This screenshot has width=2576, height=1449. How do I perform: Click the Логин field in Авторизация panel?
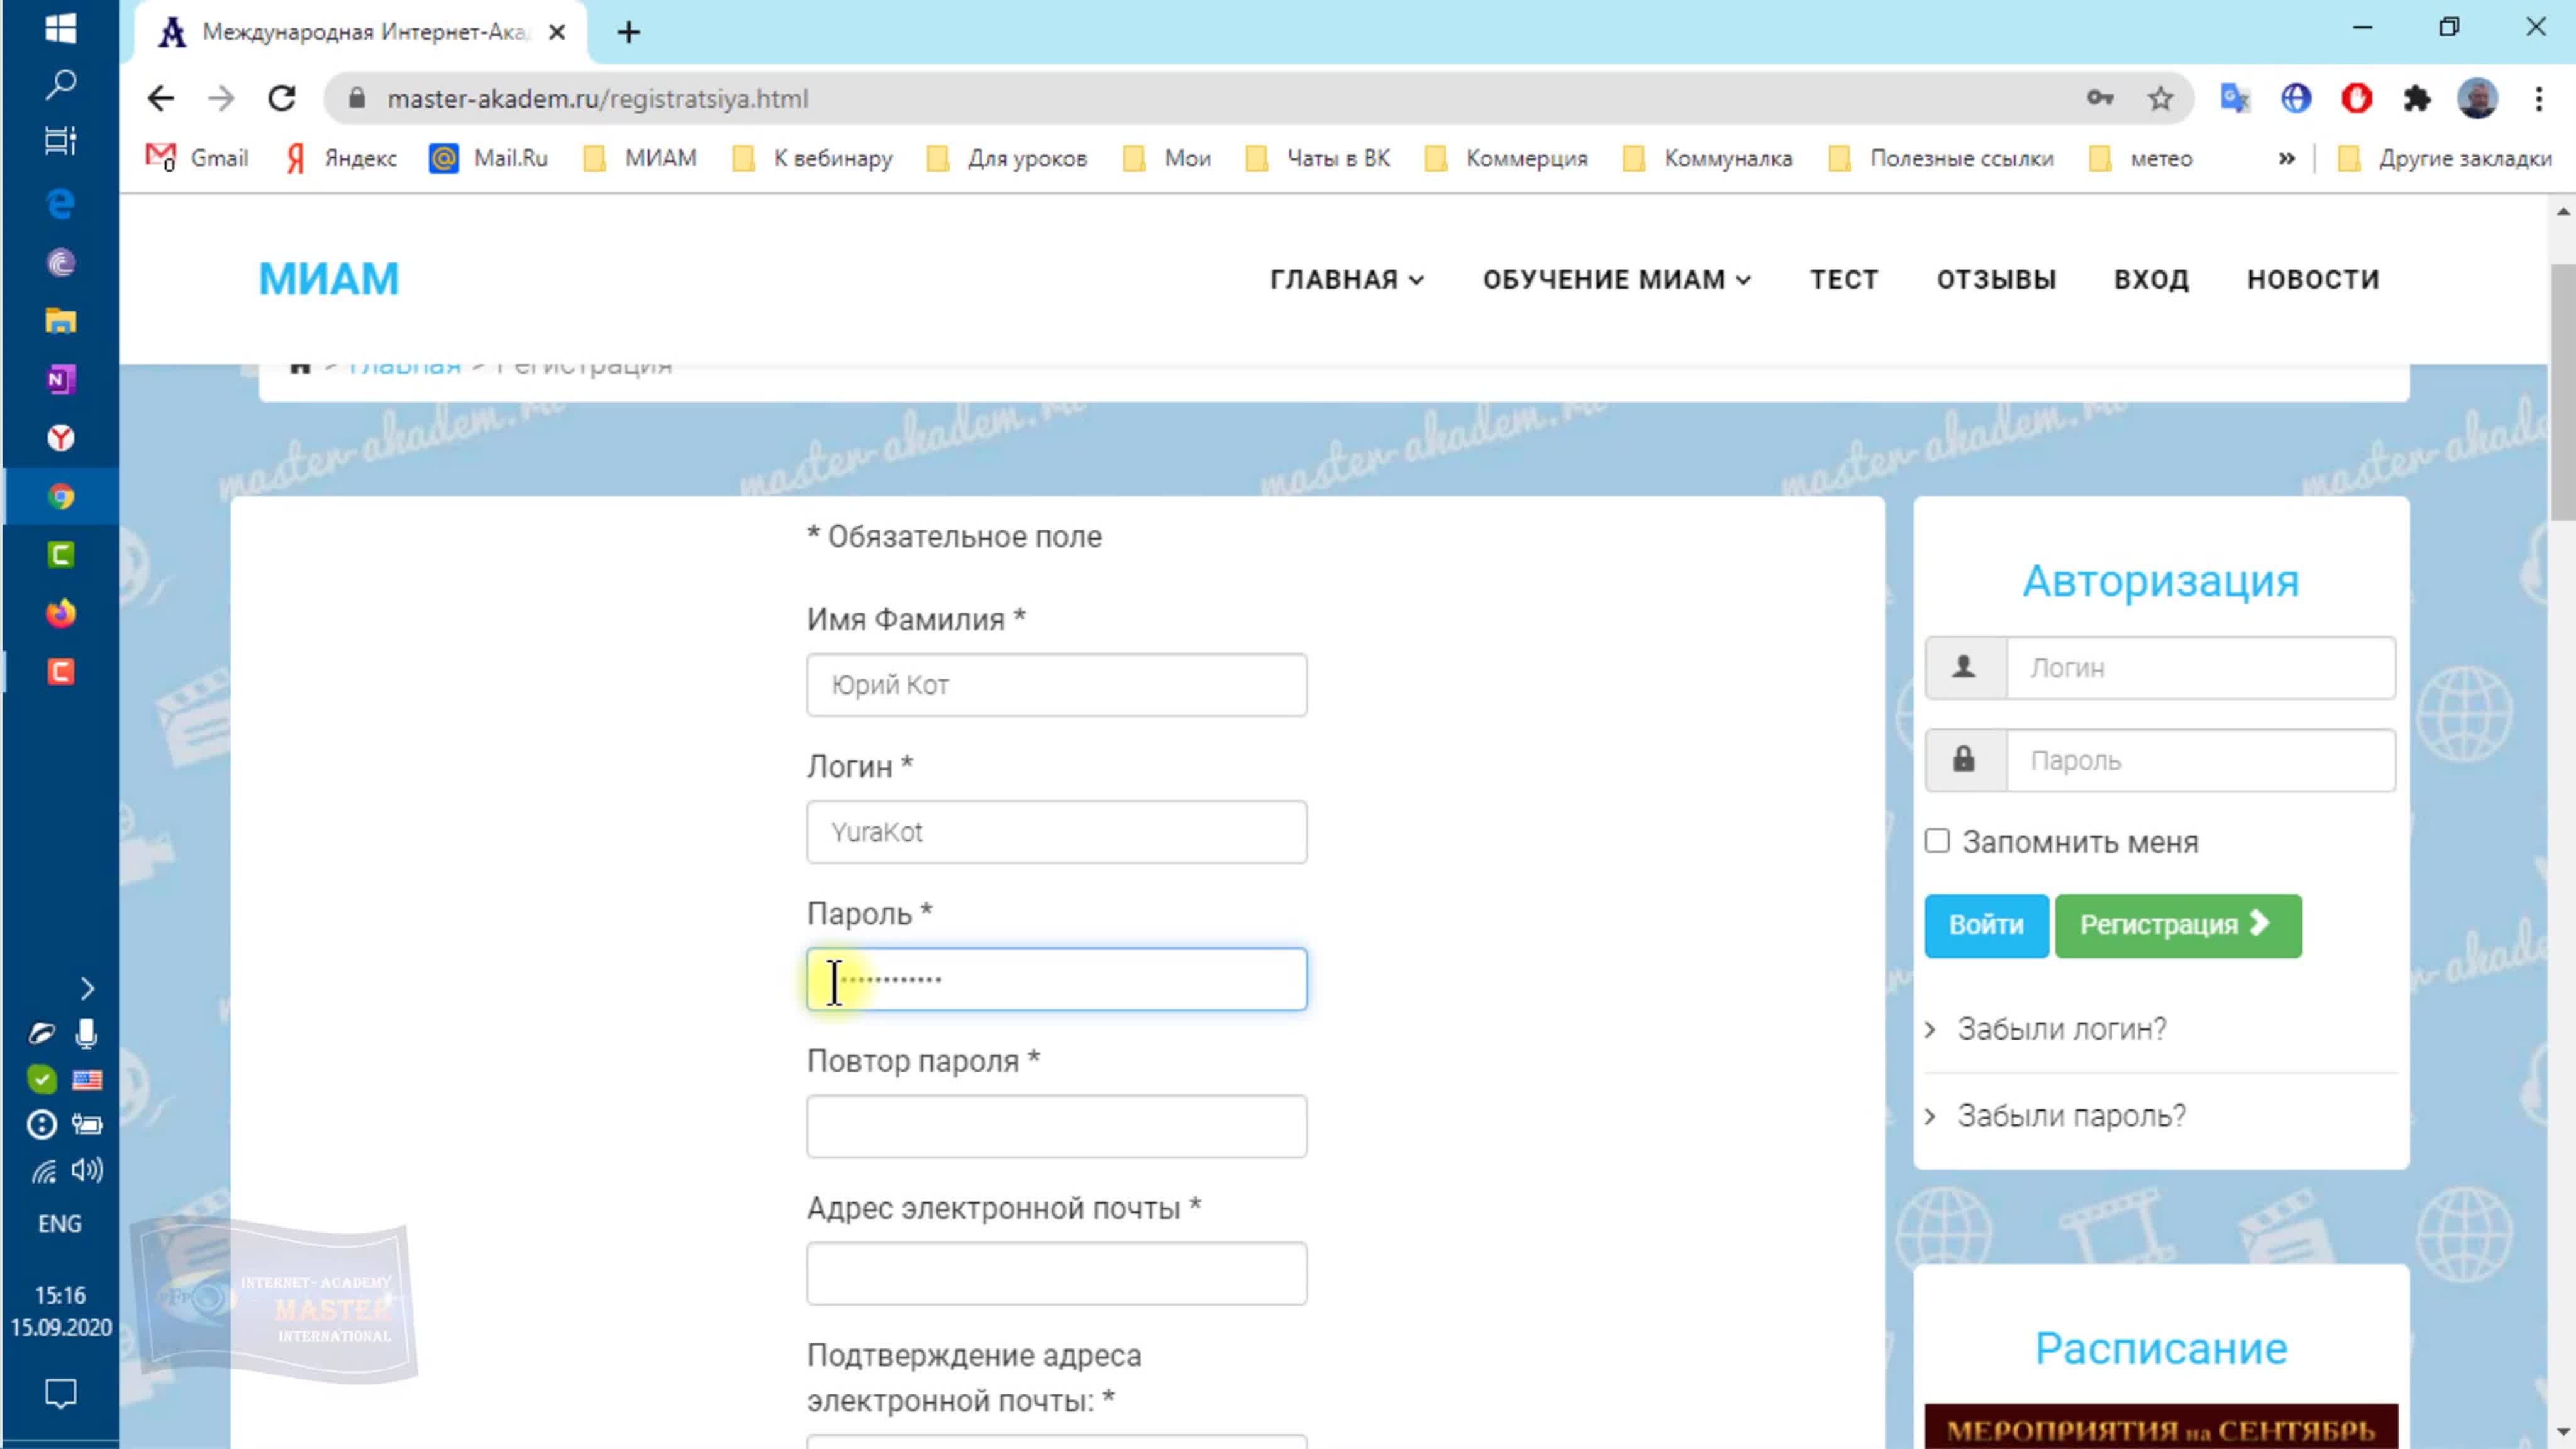[2200, 668]
